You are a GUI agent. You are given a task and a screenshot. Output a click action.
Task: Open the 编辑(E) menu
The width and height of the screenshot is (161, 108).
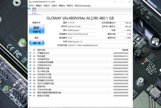click(x=39, y=6)
